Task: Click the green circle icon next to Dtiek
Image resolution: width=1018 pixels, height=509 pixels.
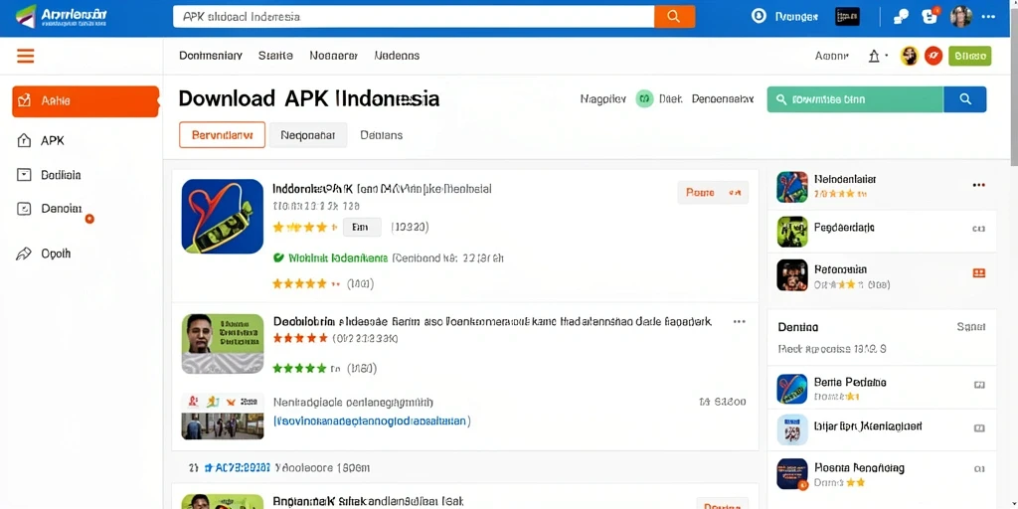Action: click(x=644, y=99)
